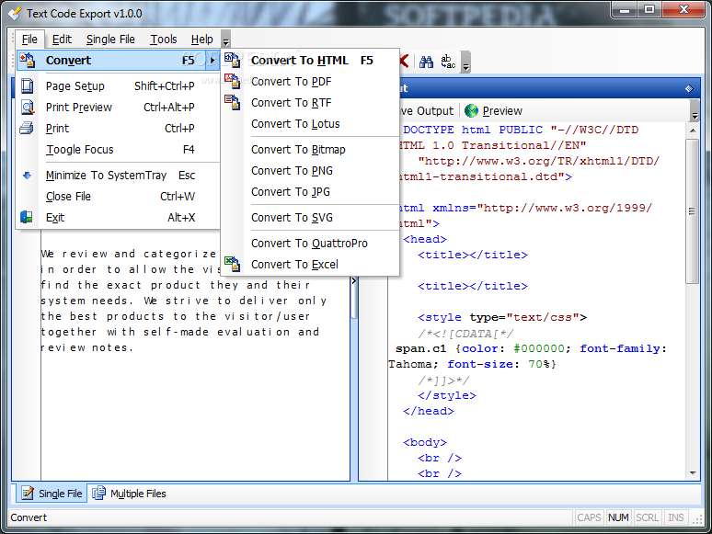This screenshot has width=712, height=534.
Task: Select Convert To RTF
Action: [310, 103]
